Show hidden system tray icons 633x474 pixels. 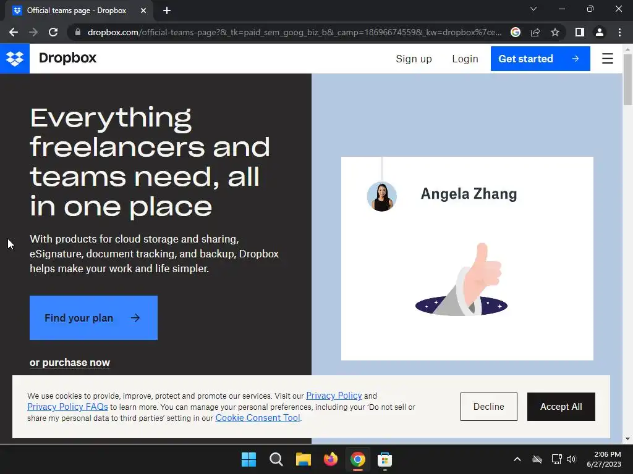click(517, 459)
